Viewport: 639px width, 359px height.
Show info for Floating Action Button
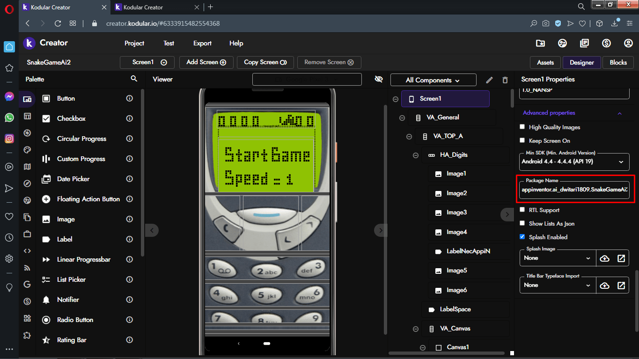point(130,199)
